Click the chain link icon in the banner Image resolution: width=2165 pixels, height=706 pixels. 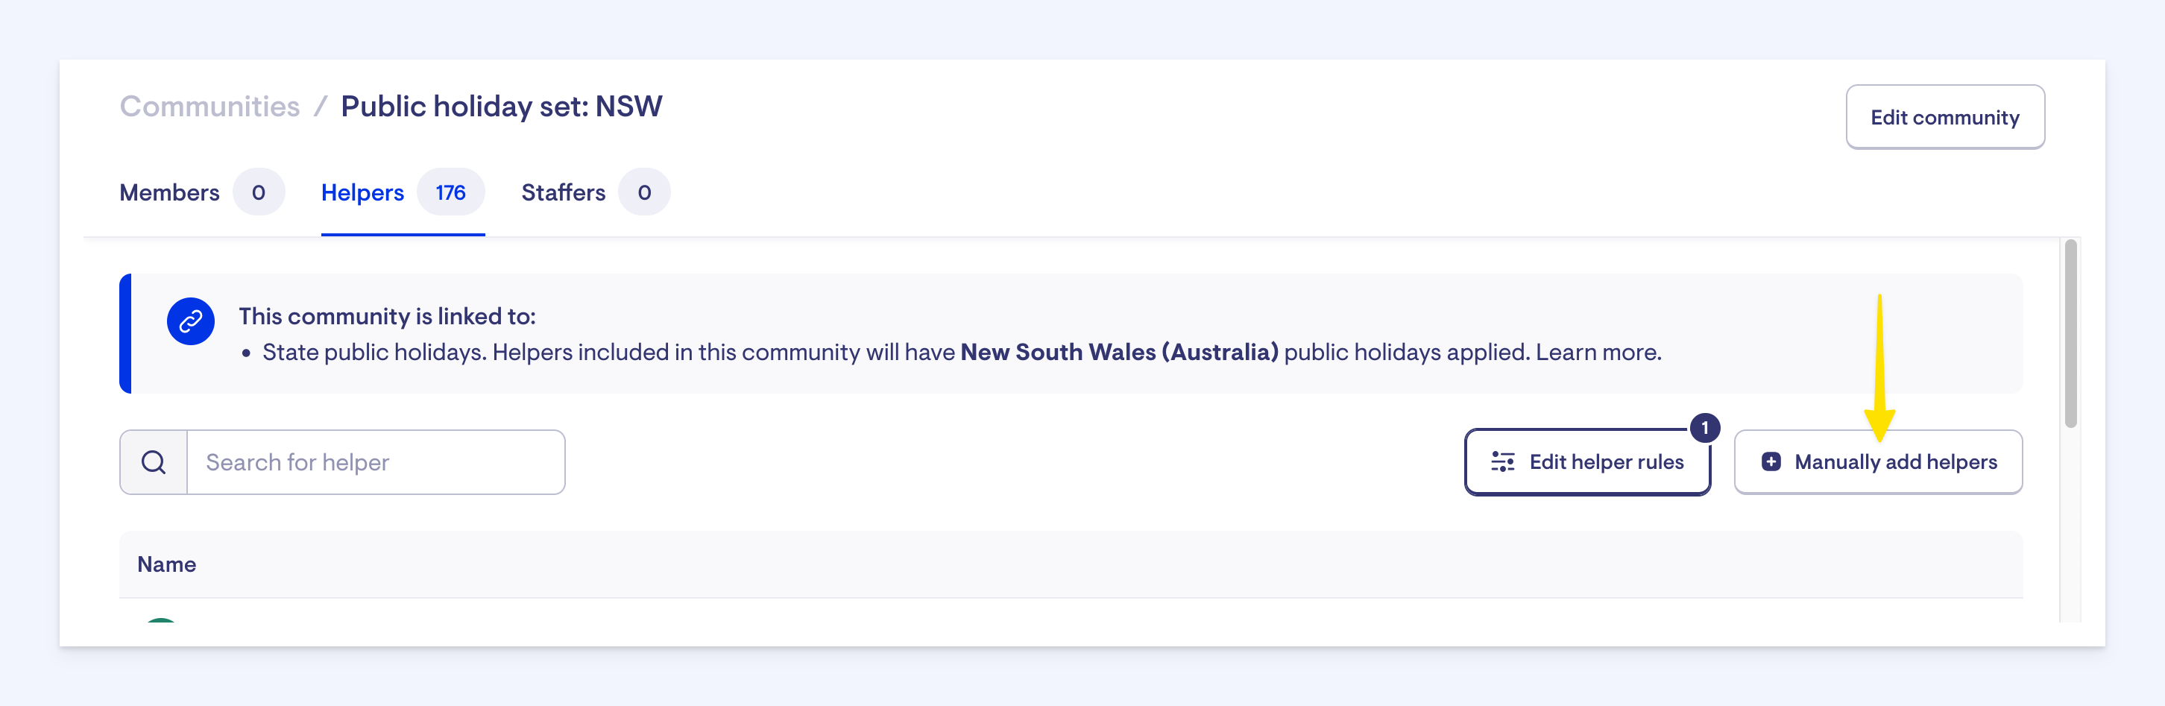[191, 321]
